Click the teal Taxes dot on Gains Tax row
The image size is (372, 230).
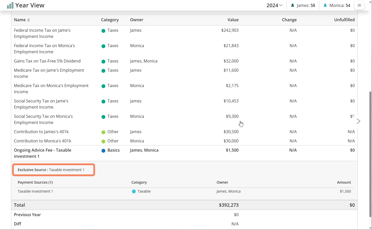pos(104,61)
